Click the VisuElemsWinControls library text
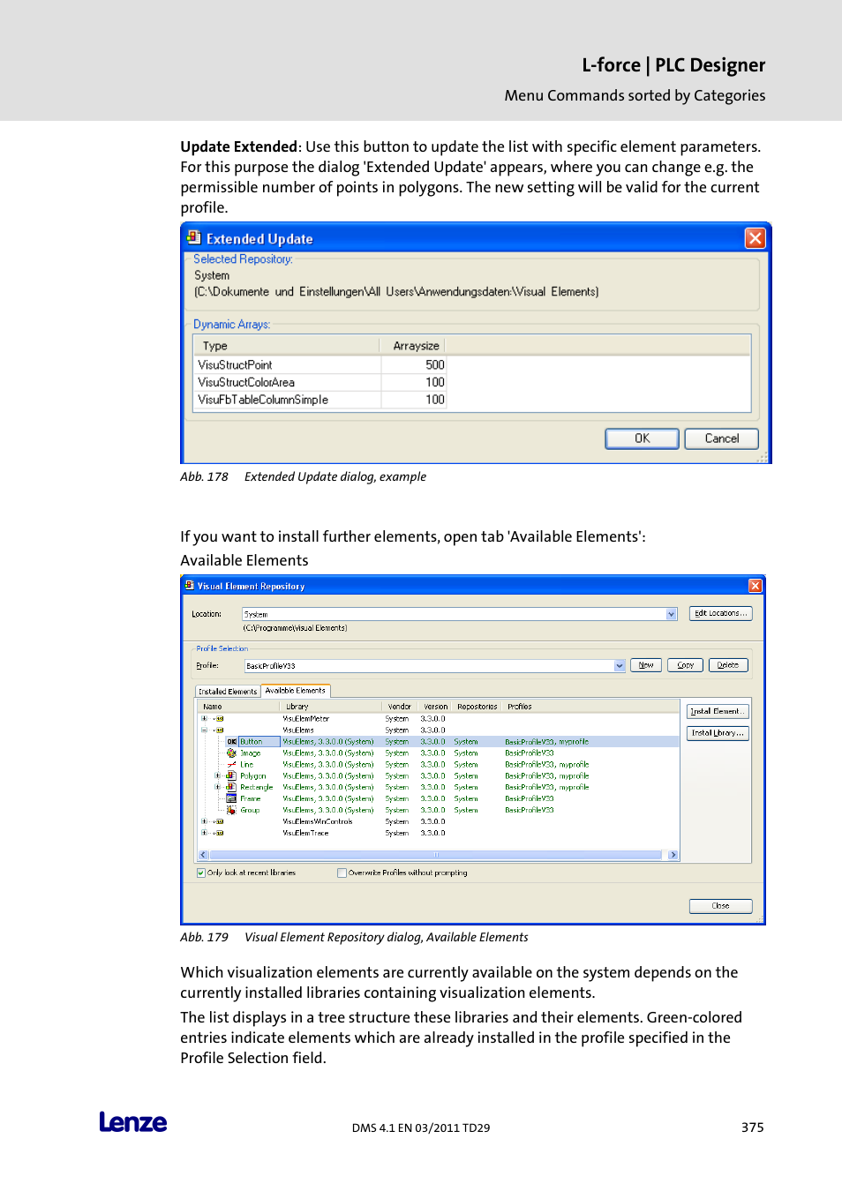The width and height of the screenshot is (842, 1191). 318,821
